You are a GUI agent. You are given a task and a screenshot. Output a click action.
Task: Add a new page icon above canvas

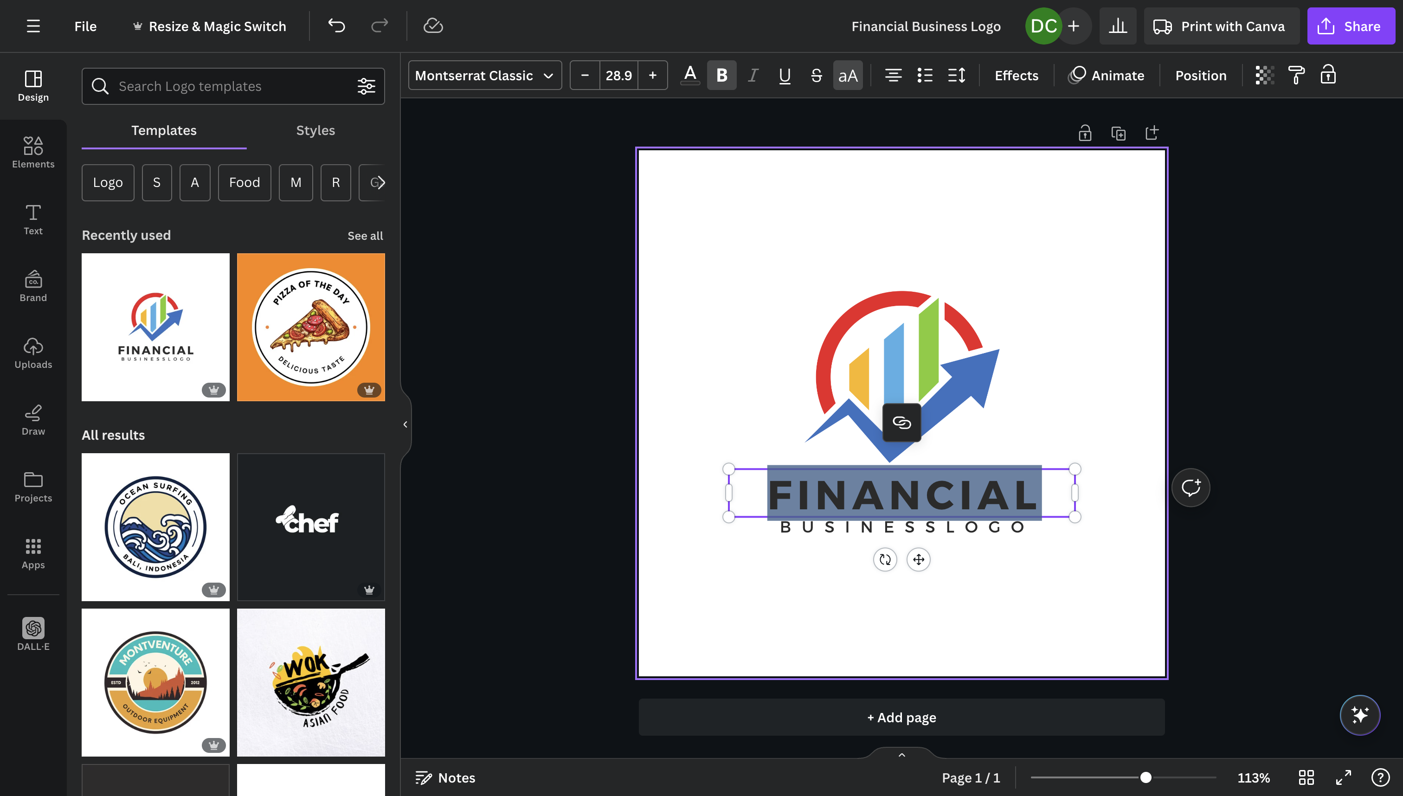[x=1152, y=133]
